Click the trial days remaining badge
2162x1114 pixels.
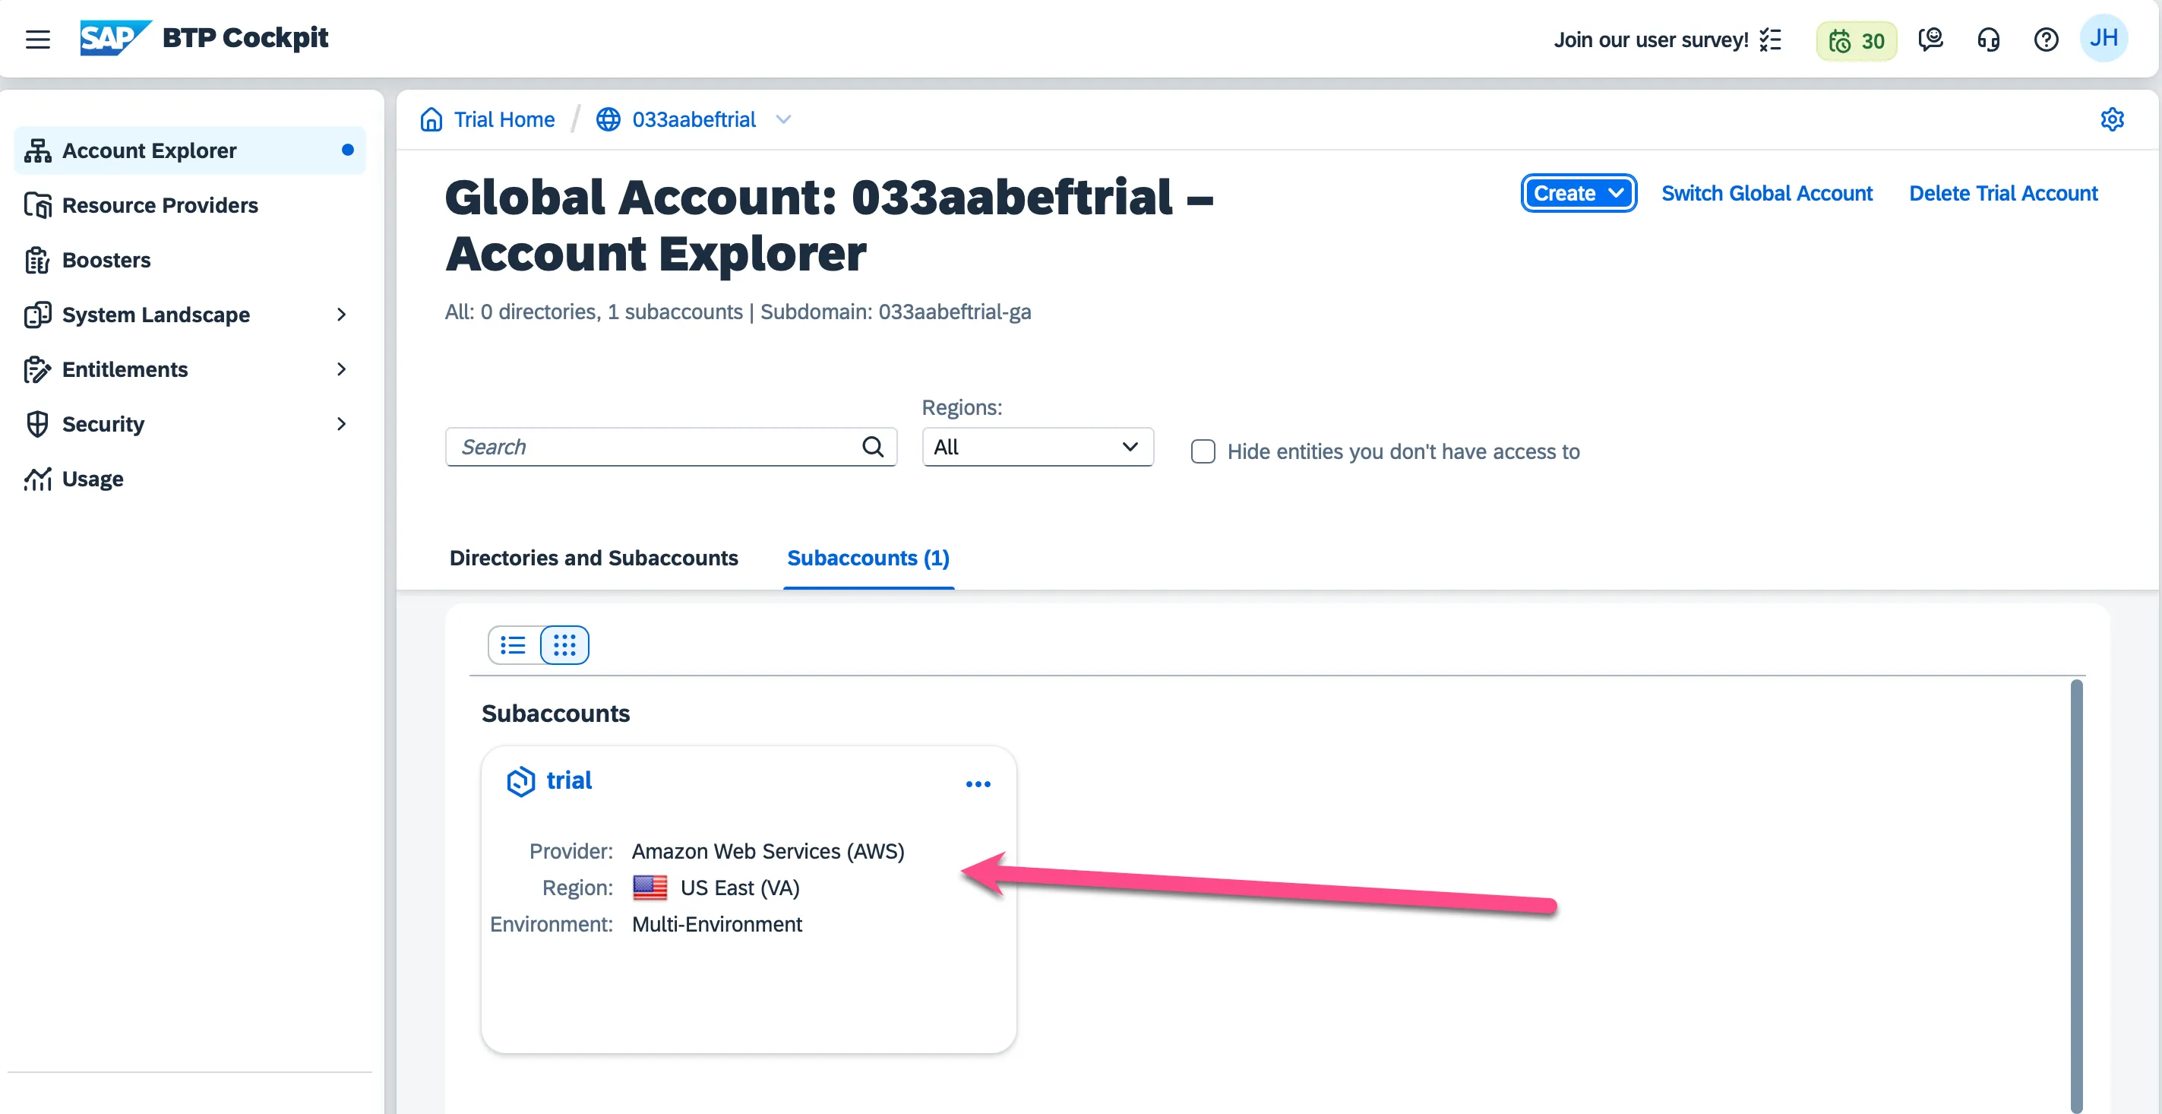click(1856, 40)
